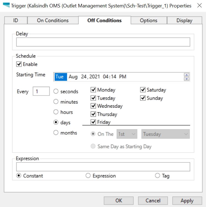Open the Tuesday weekday dropdown
Screen dimensions: 206x207
click(x=166, y=134)
